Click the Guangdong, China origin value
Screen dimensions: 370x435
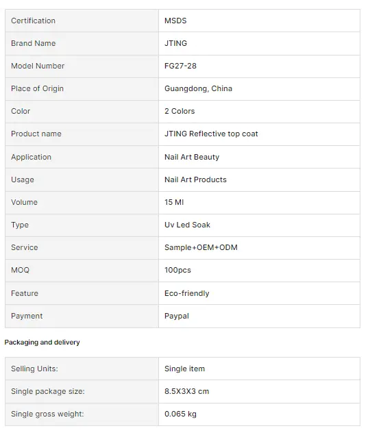pyautogui.click(x=198, y=89)
